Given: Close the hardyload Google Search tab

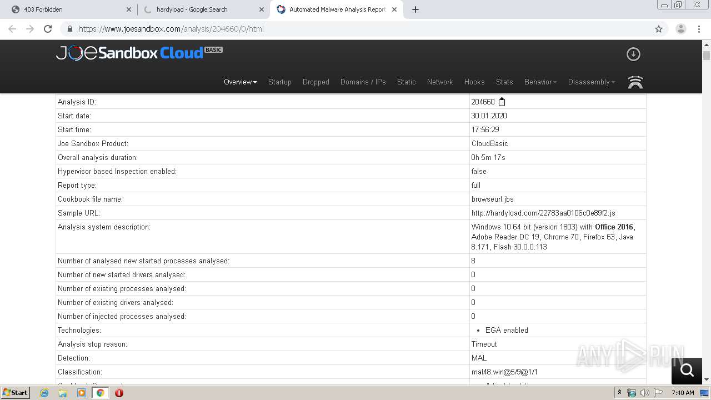Looking at the screenshot, I should [262, 9].
